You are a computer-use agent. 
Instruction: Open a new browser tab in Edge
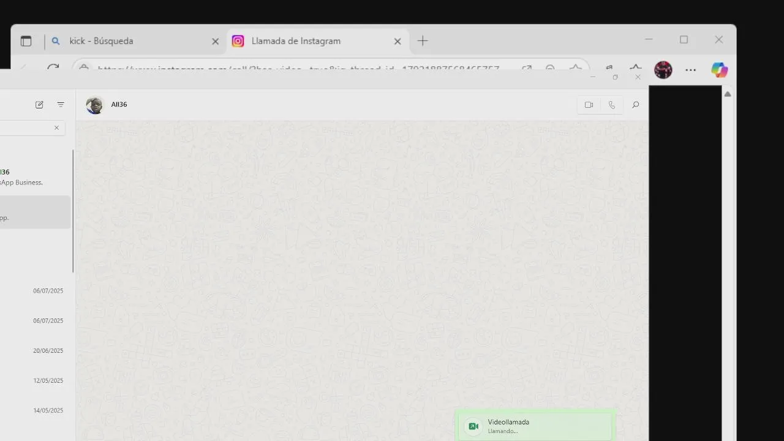[423, 41]
